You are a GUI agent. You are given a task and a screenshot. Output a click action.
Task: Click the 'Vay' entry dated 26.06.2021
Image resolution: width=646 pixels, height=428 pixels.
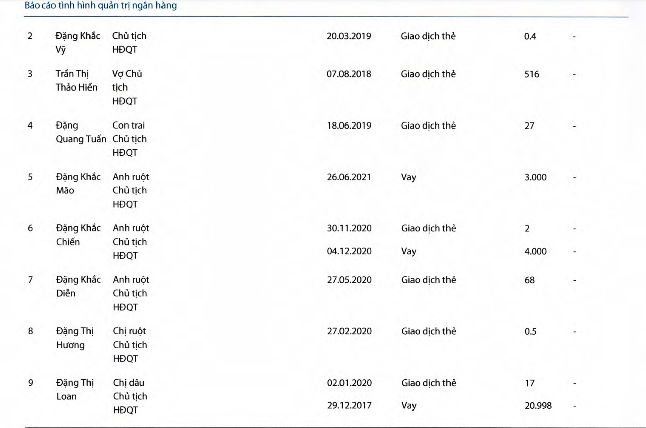pyautogui.click(x=408, y=177)
